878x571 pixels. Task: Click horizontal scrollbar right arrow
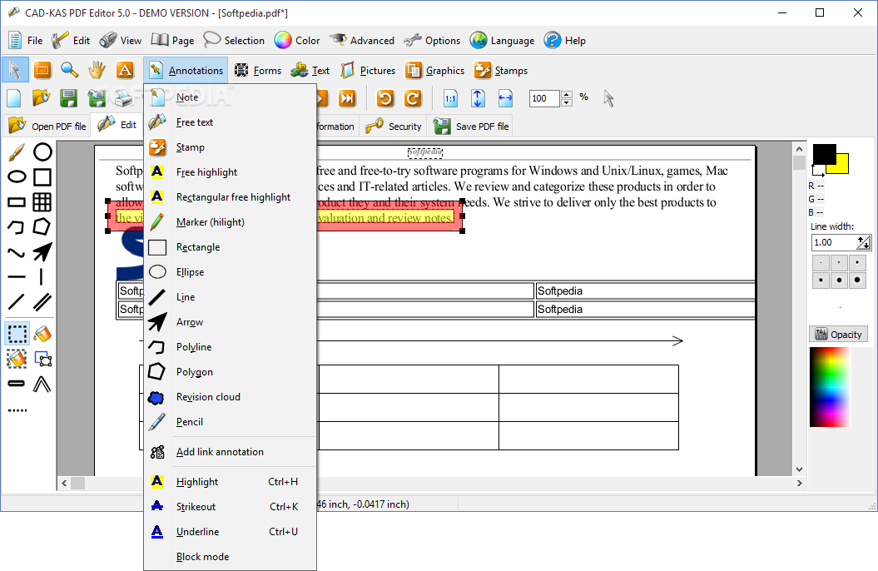tap(799, 483)
